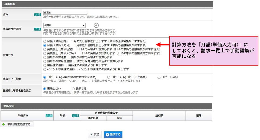Select イベント写真注文連動 radio option
This screenshot has width=260, height=140.
click(45, 69)
